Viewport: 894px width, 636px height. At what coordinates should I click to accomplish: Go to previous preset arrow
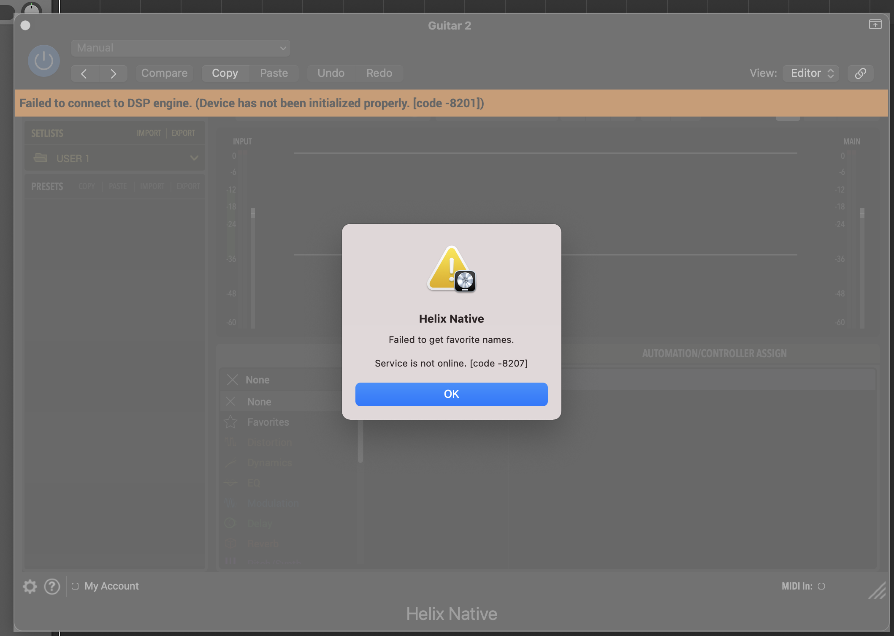coord(84,73)
